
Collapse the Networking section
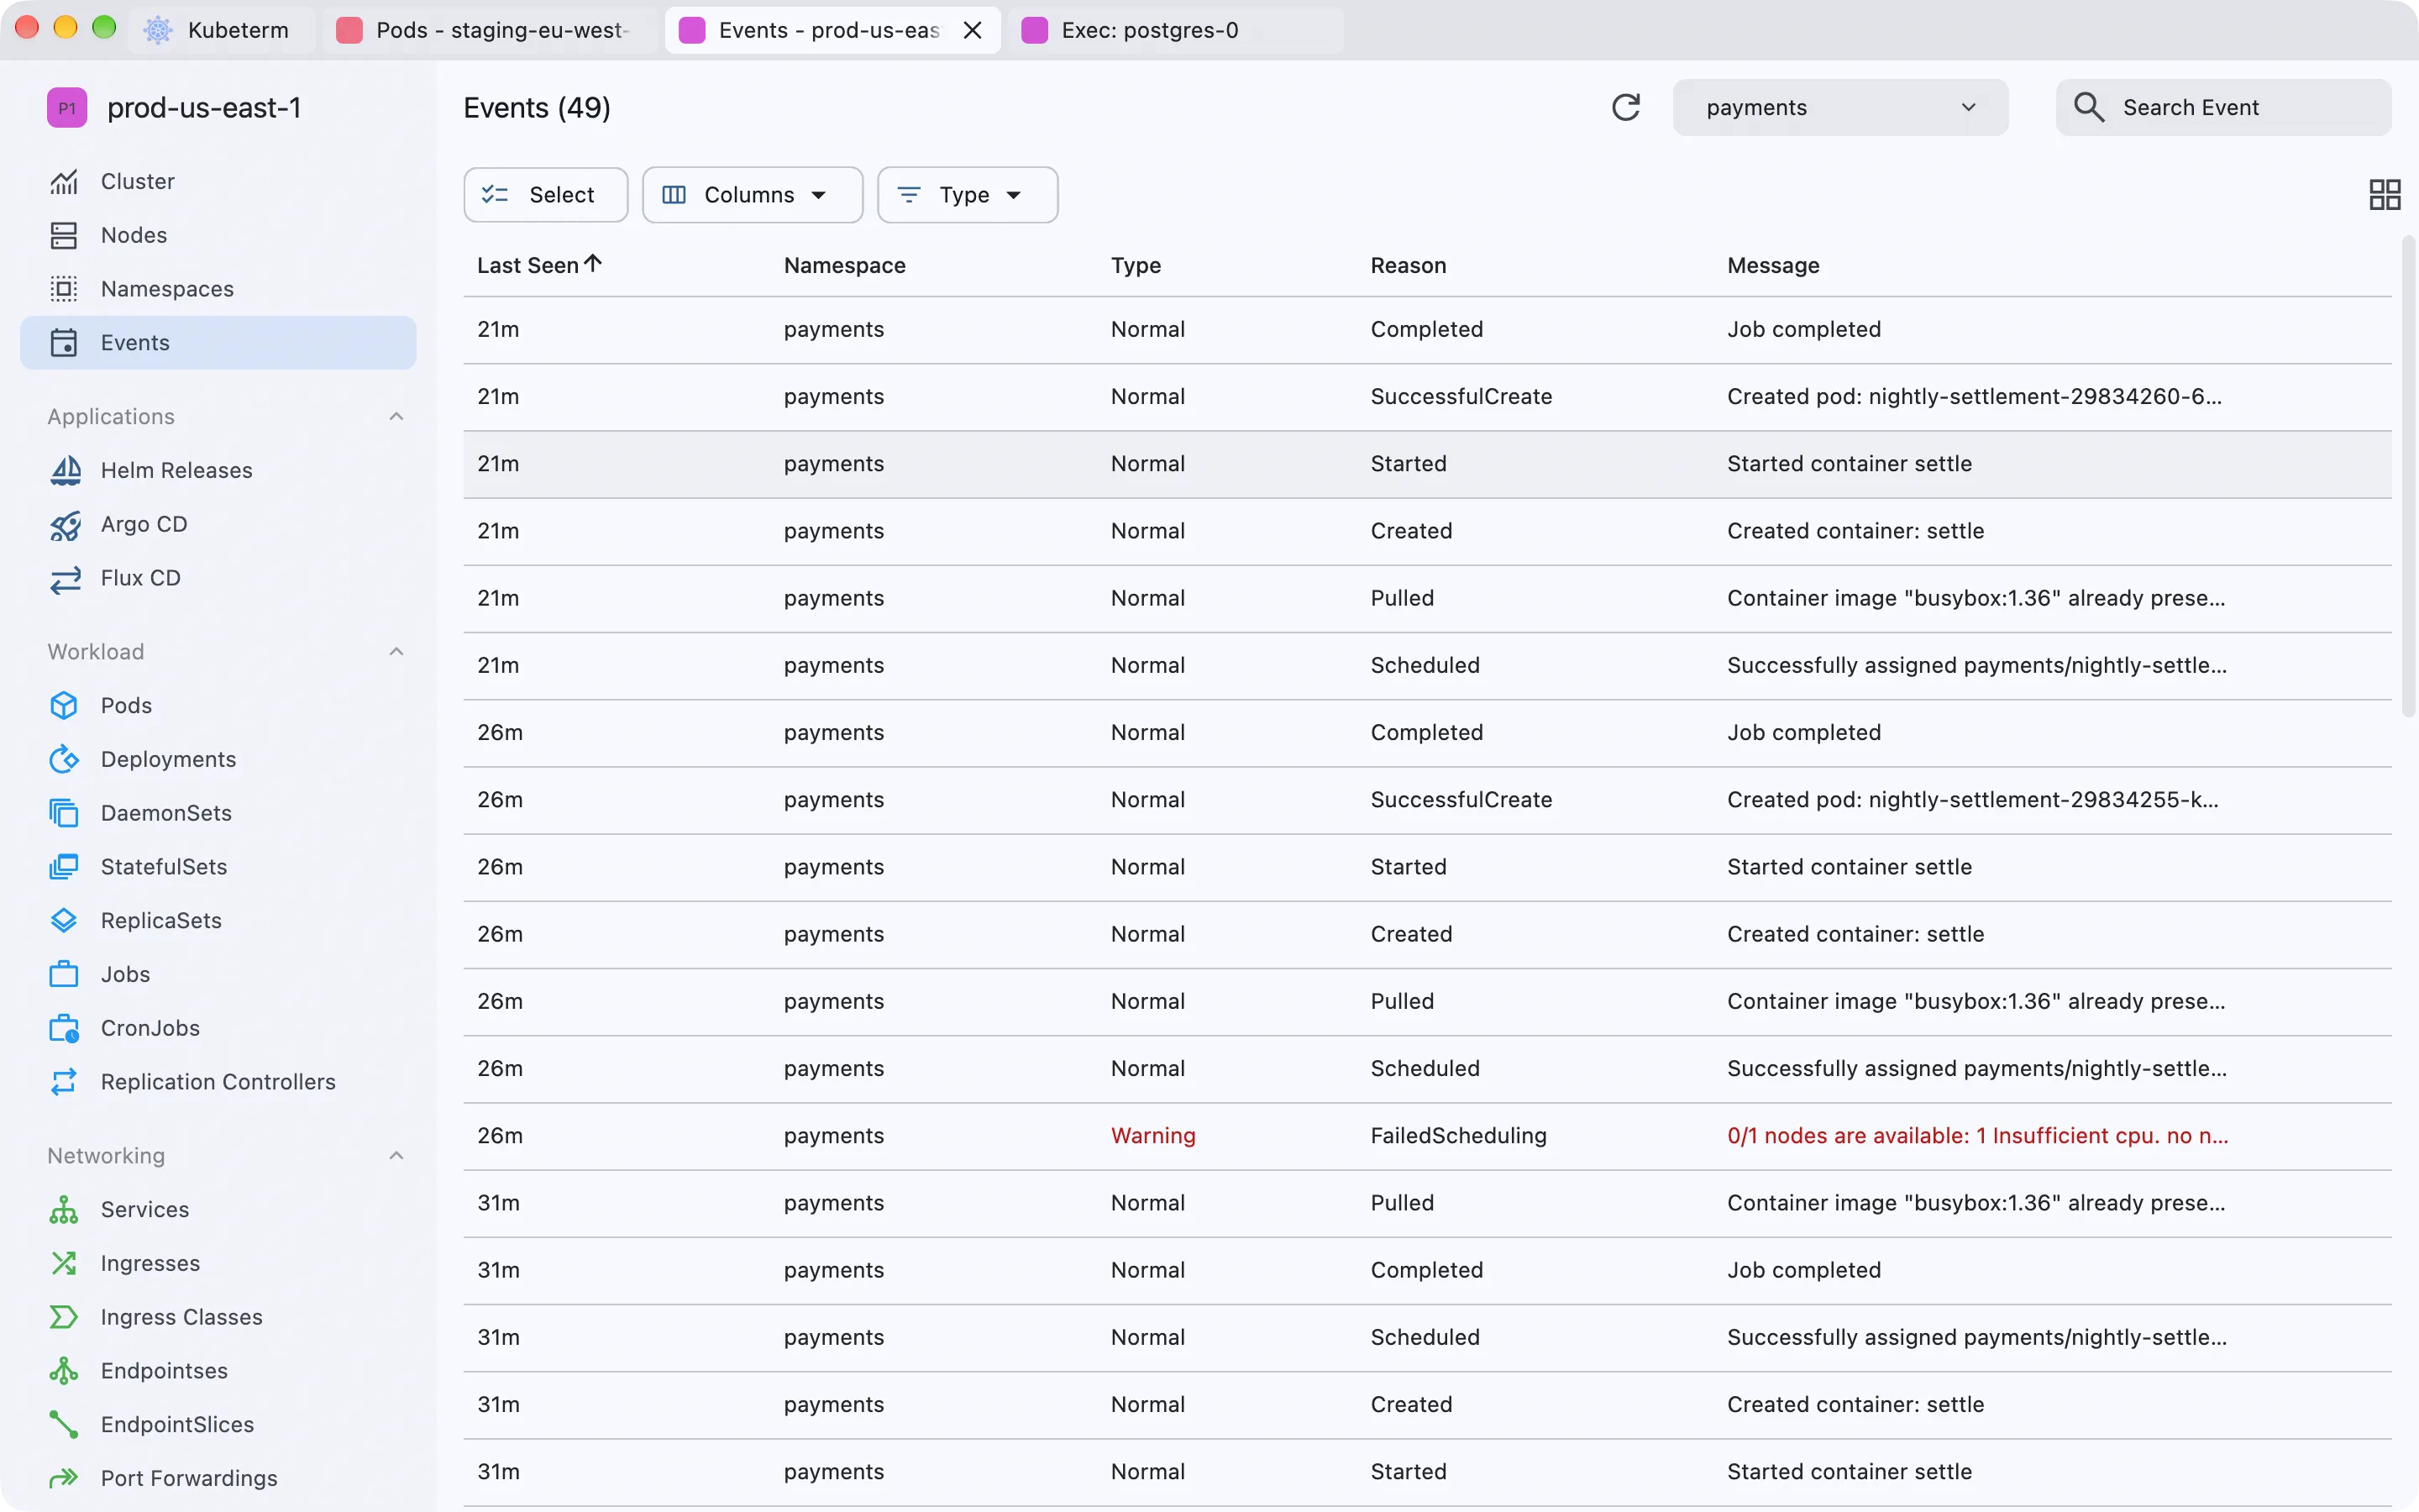tap(396, 1156)
